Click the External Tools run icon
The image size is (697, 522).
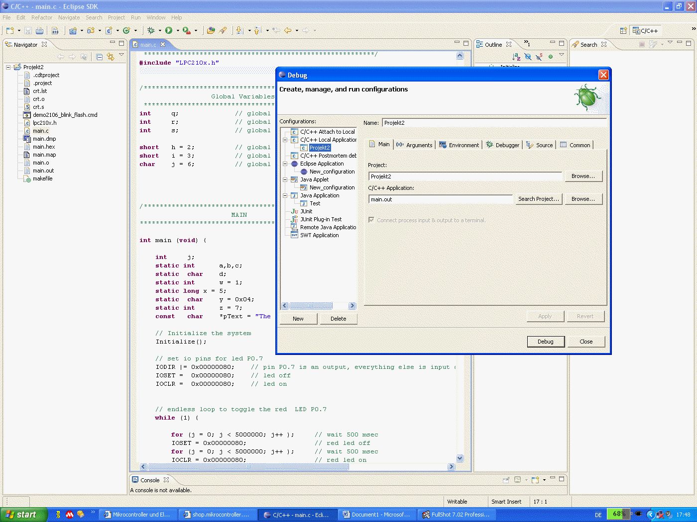[186, 31]
